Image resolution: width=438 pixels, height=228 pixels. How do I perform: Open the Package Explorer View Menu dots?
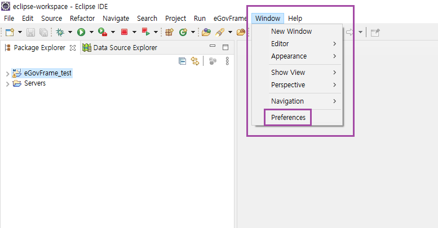pyautogui.click(x=227, y=61)
